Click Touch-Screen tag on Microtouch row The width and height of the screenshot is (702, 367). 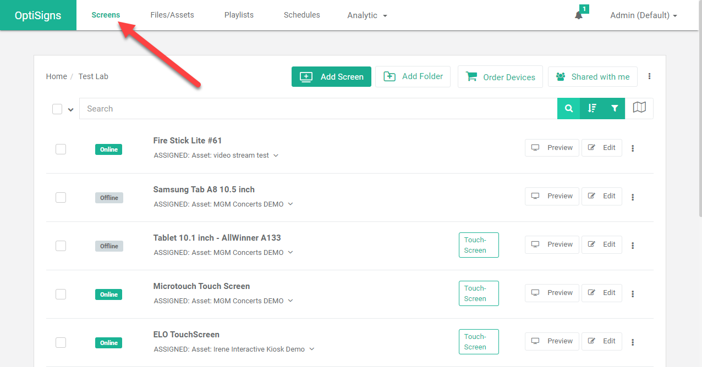click(479, 293)
